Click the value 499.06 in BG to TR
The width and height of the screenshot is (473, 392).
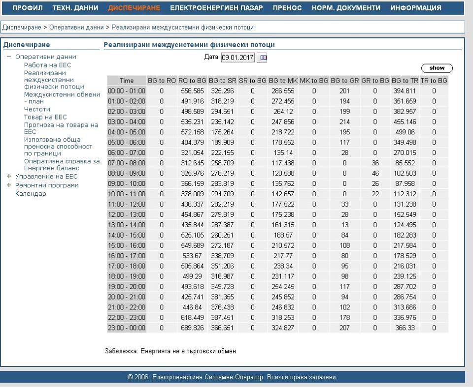[405, 132]
